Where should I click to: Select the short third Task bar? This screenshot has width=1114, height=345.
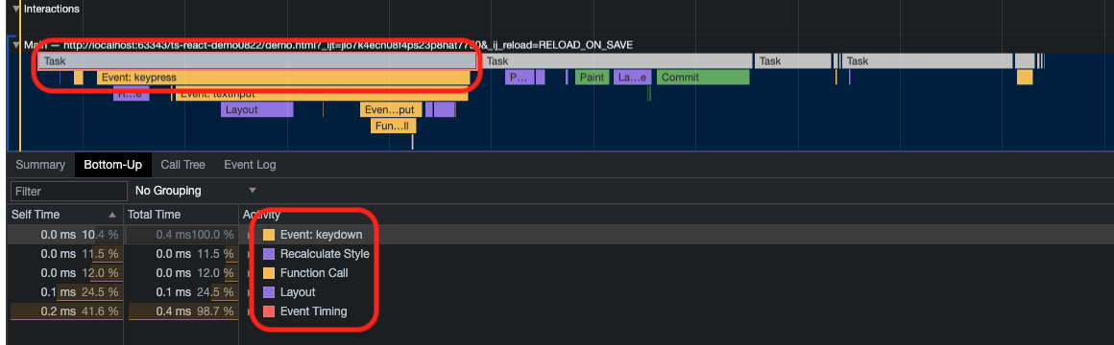pyautogui.click(x=792, y=61)
